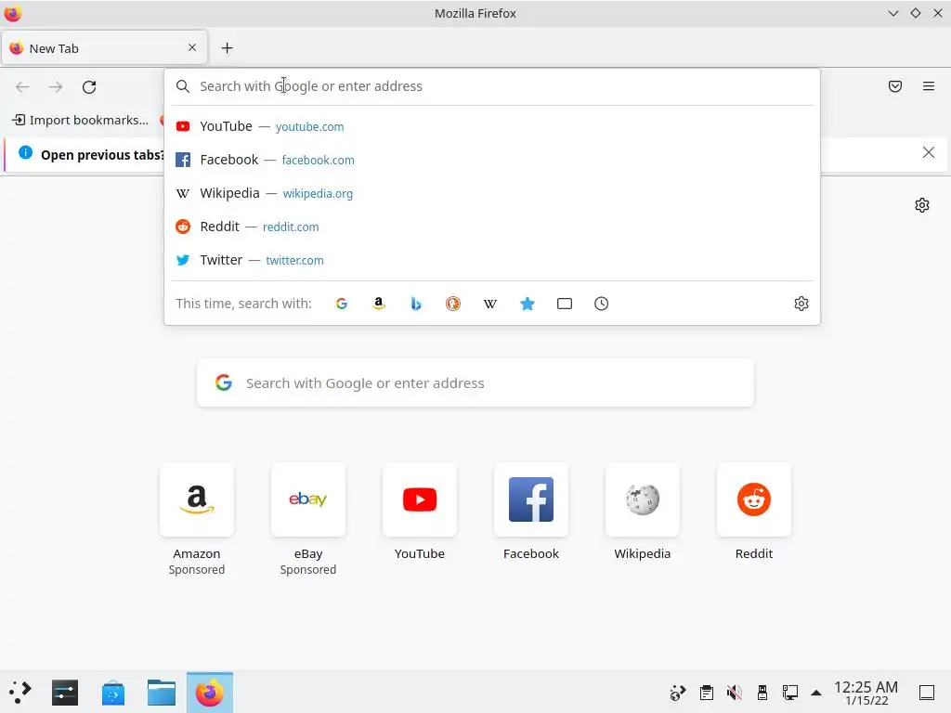Choose Twitter suggestion in address dropdown
Screen dimensions: 951x713
492,260
